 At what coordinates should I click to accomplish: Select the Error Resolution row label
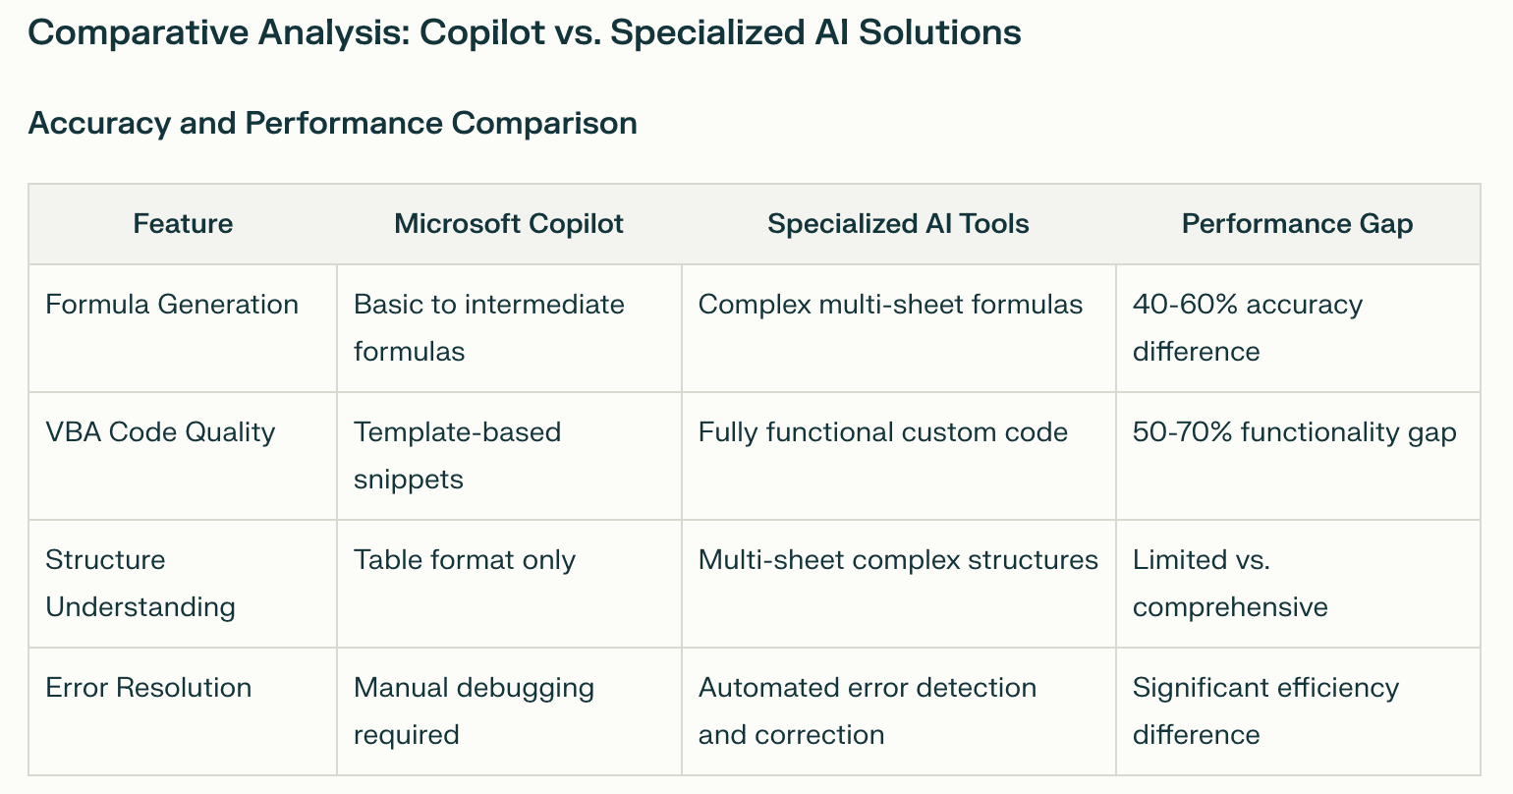(x=148, y=688)
